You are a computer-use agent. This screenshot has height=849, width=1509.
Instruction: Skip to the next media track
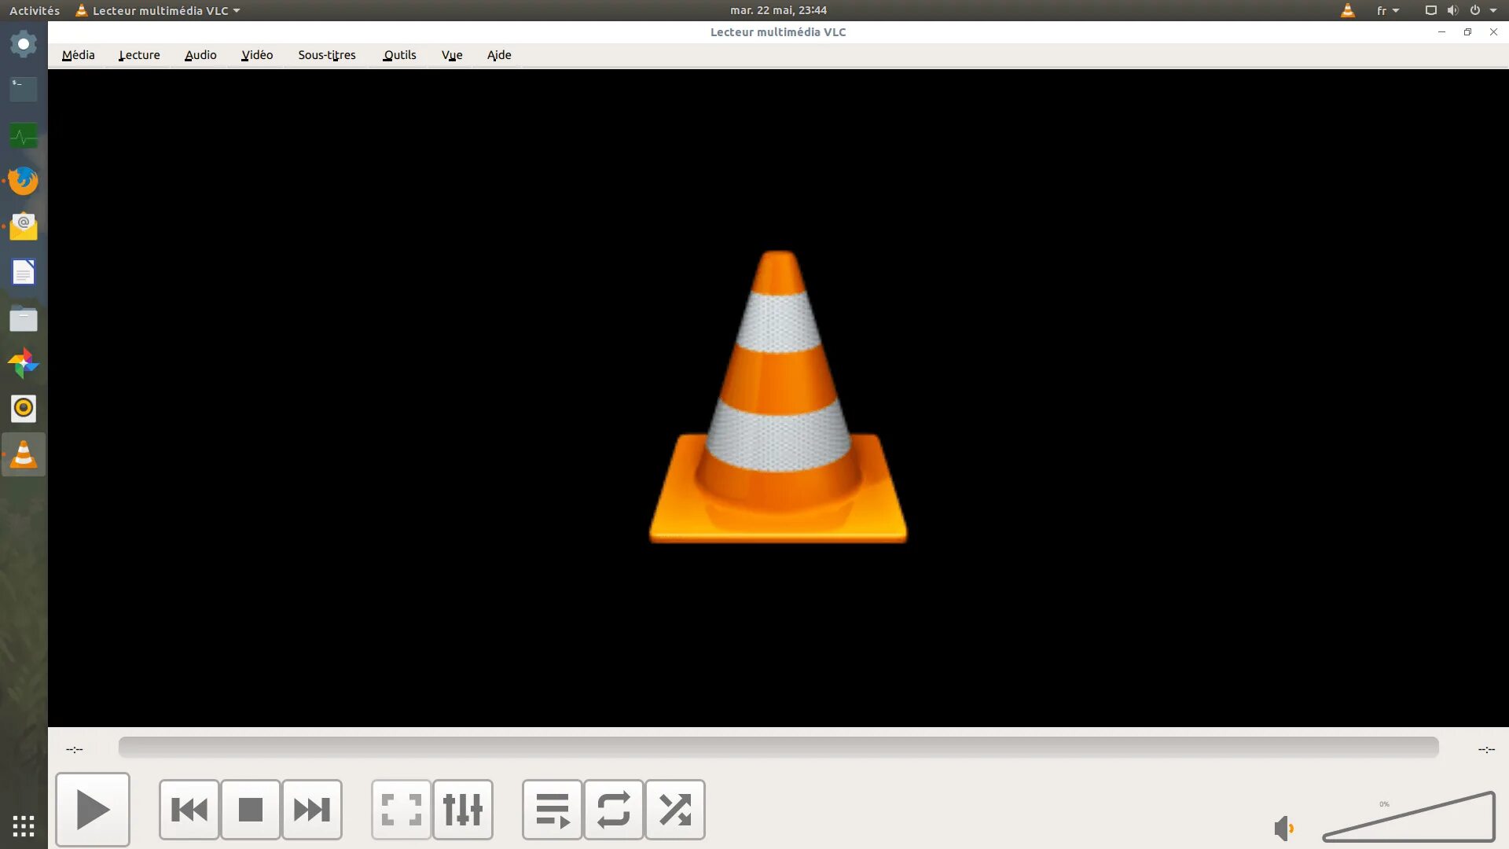click(312, 810)
